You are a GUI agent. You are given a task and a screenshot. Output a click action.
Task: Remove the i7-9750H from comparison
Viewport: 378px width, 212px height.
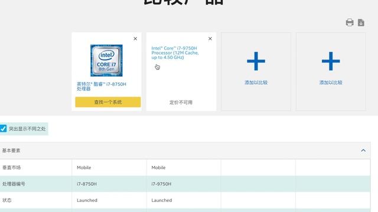(x=210, y=39)
